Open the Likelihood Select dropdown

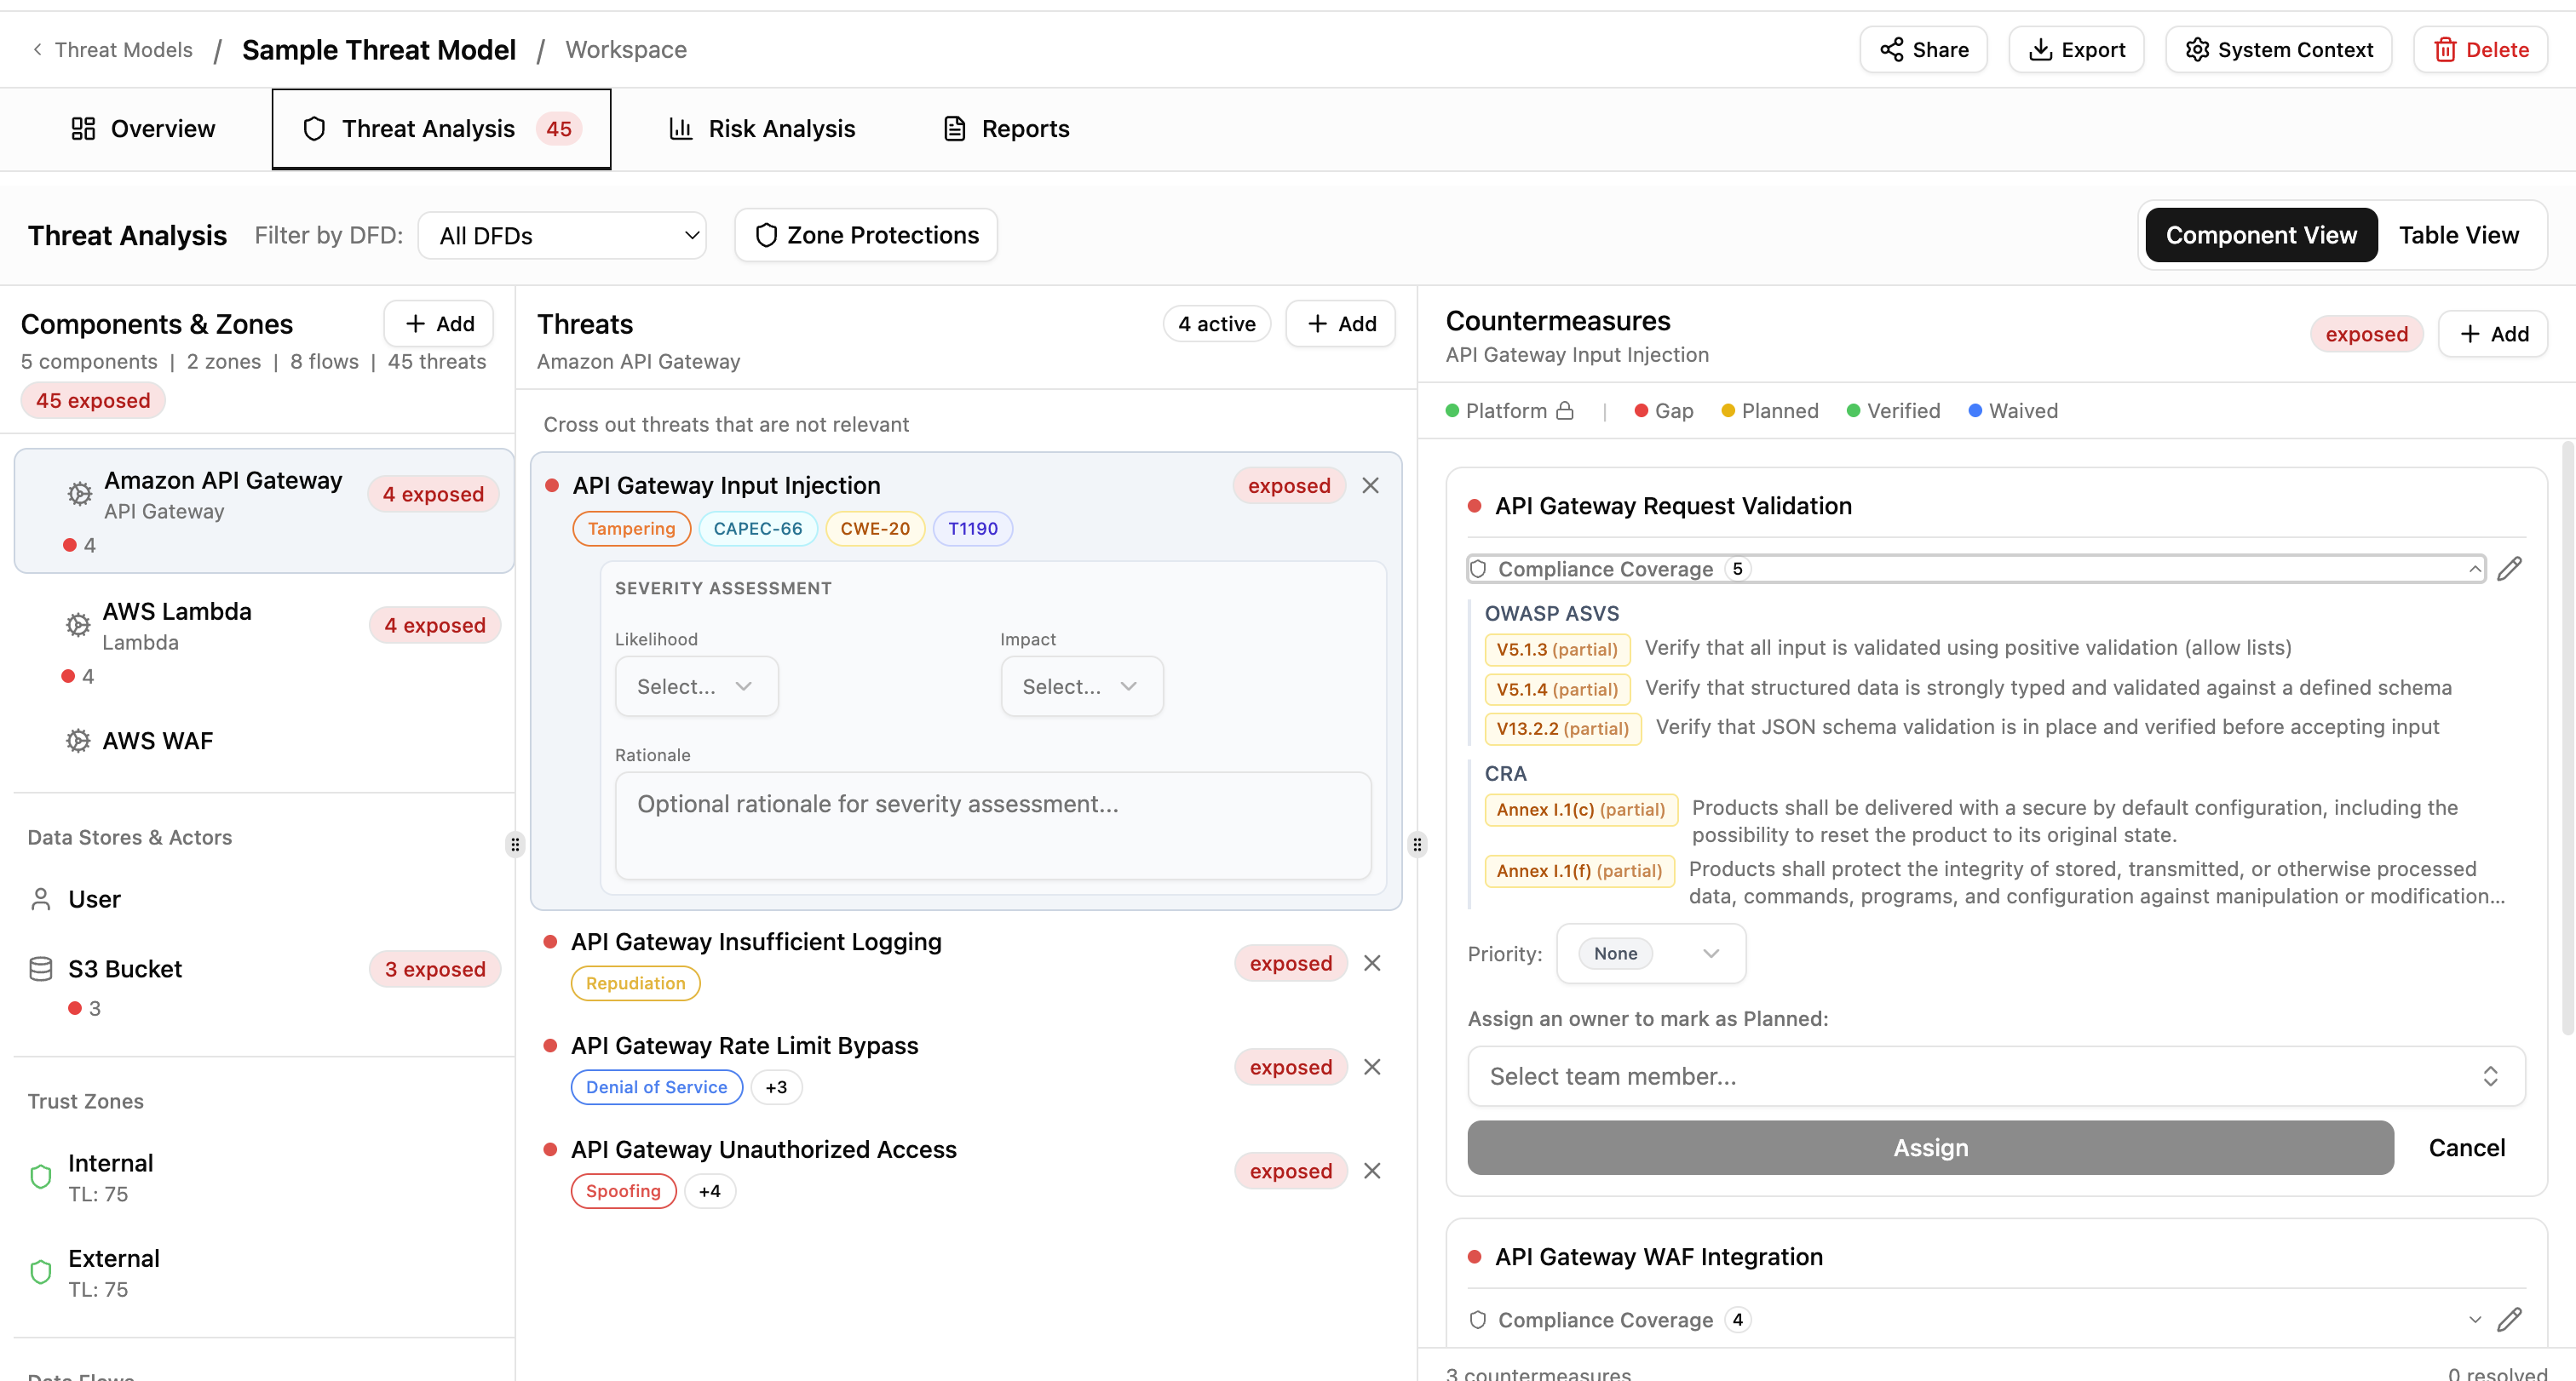click(696, 686)
